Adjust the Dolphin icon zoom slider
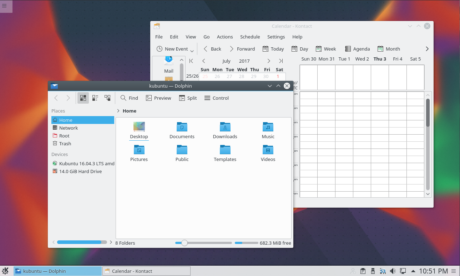 coord(203,243)
